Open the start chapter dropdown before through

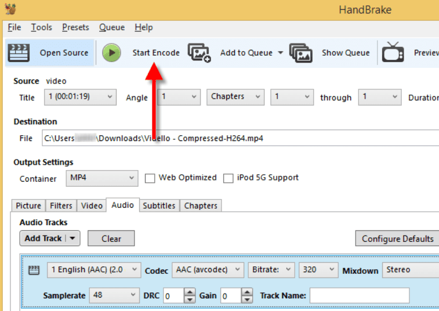292,97
